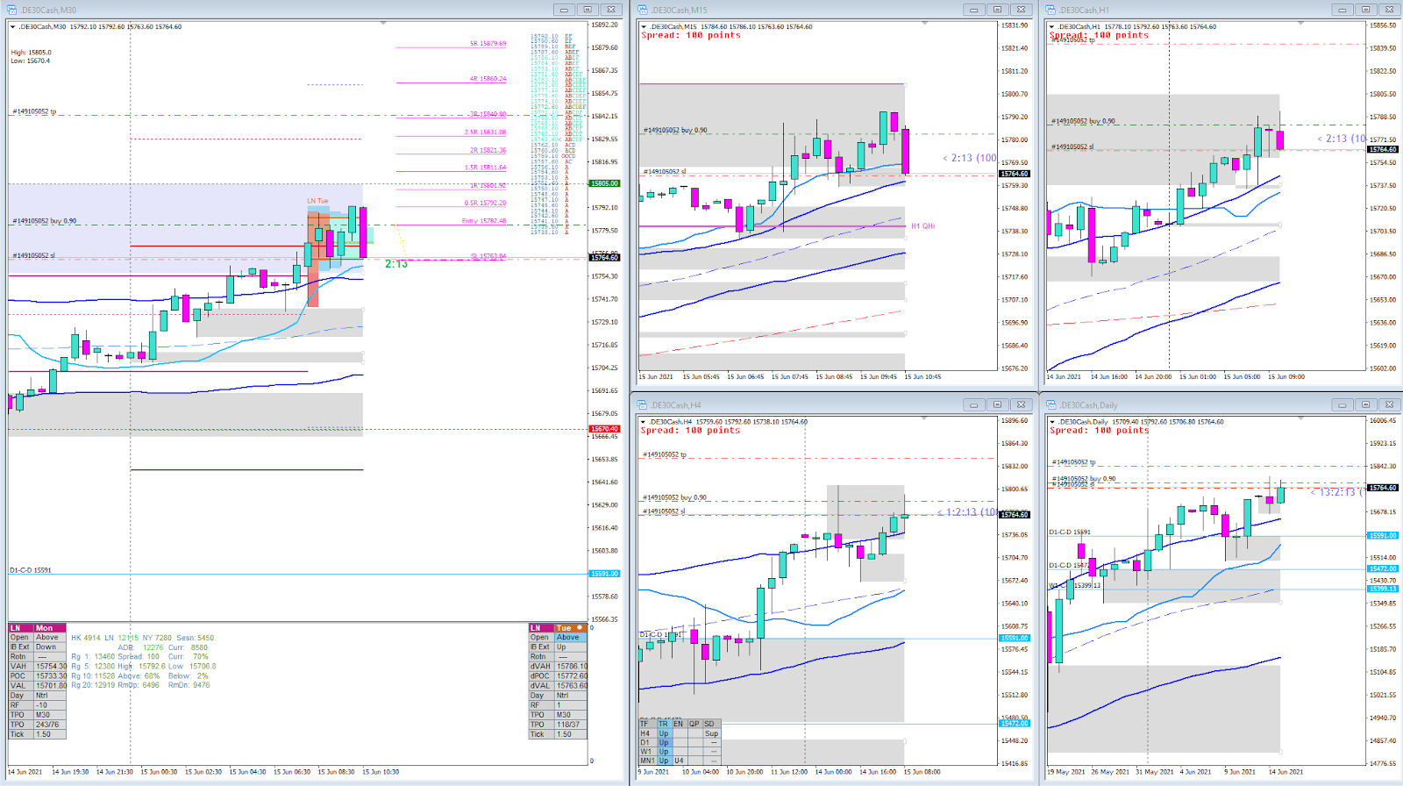Click the 'Rg 1: 13460' range statistic

coord(93,657)
